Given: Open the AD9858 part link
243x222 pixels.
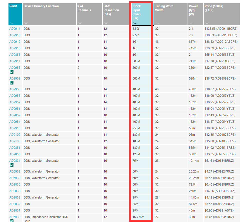Looking at the screenshot, I should tap(15, 55).
